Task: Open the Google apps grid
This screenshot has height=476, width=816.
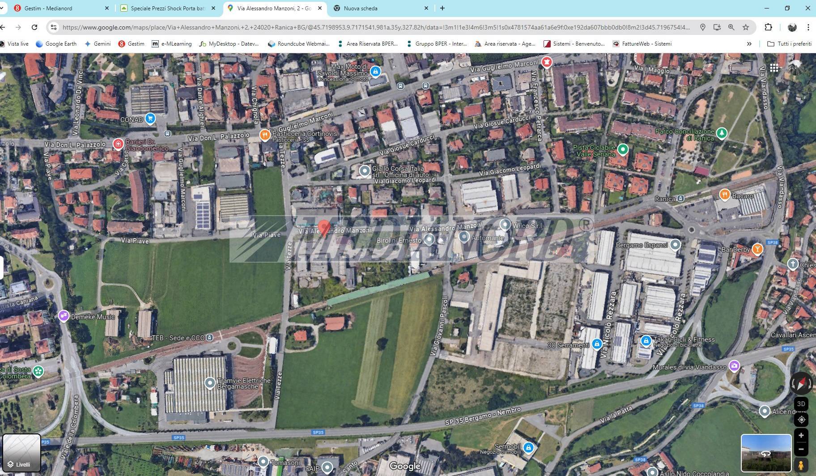Action: 774,68
